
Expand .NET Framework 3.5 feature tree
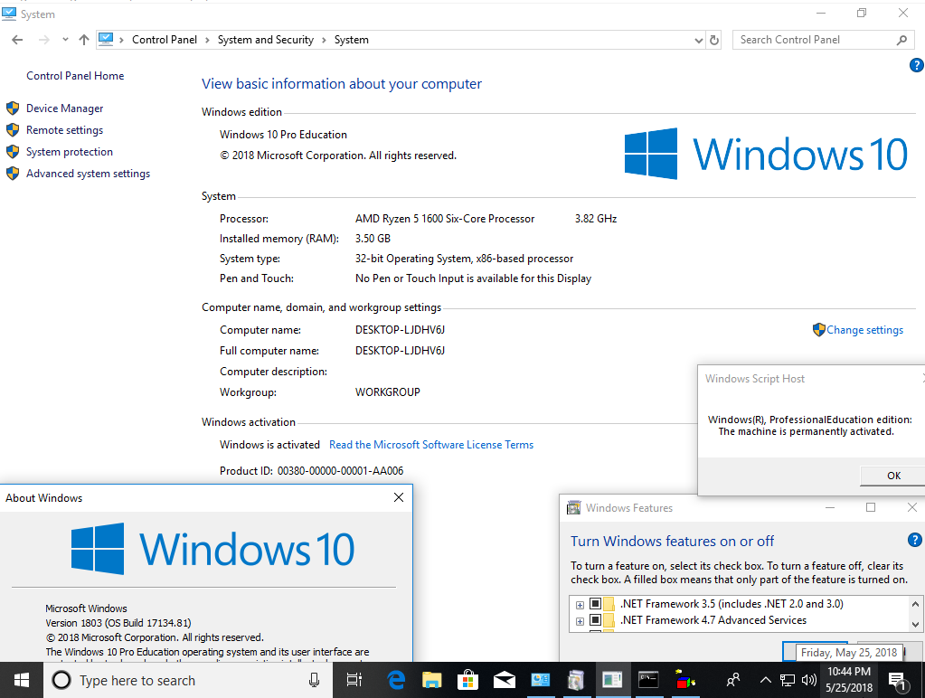pos(580,605)
